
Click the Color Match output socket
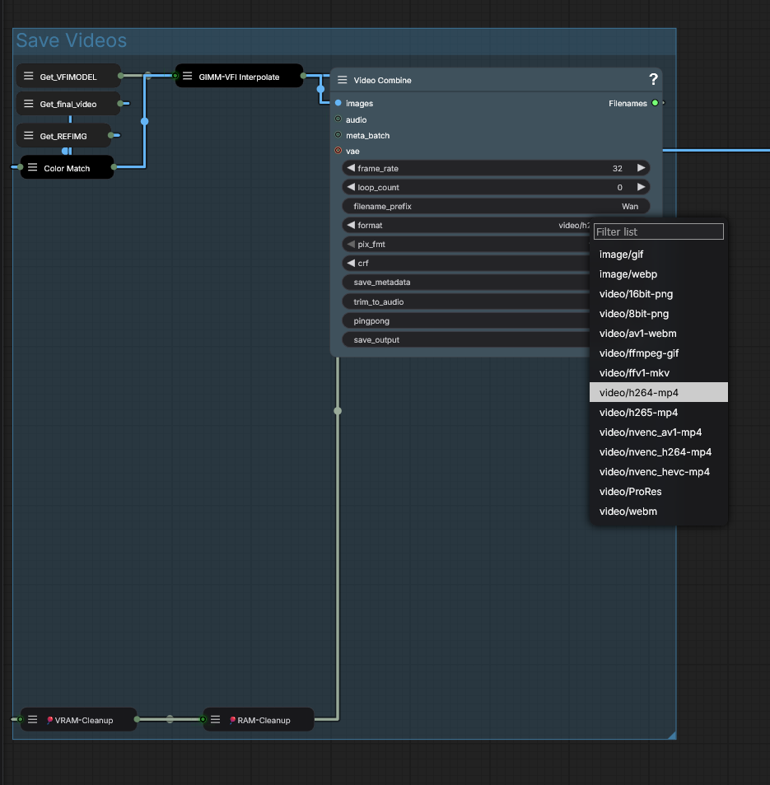point(114,167)
